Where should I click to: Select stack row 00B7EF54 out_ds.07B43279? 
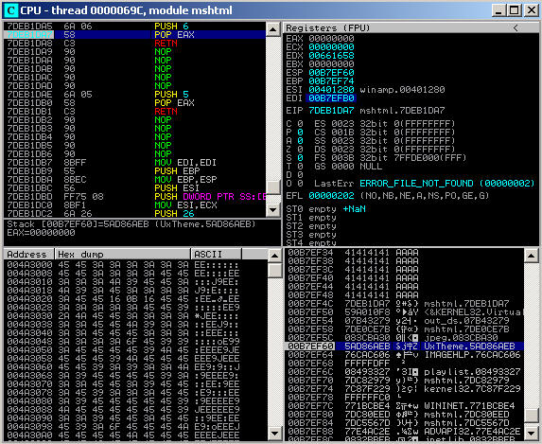tap(404, 320)
